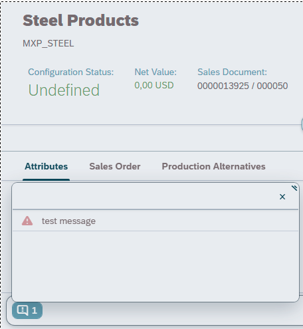Click the MXP_STEEL subtitle text

(x=49, y=43)
